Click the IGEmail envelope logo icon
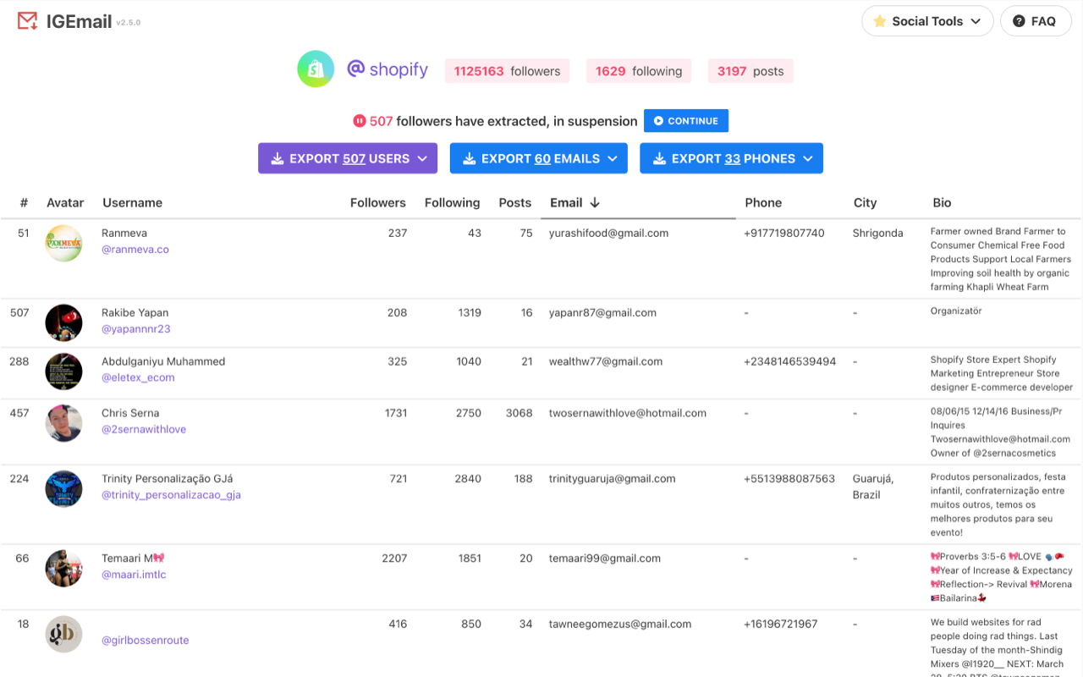The width and height of the screenshot is (1083, 677). [x=27, y=21]
